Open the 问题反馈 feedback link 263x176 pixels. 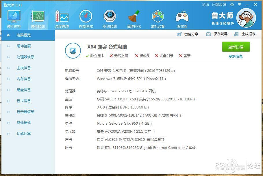219,5
